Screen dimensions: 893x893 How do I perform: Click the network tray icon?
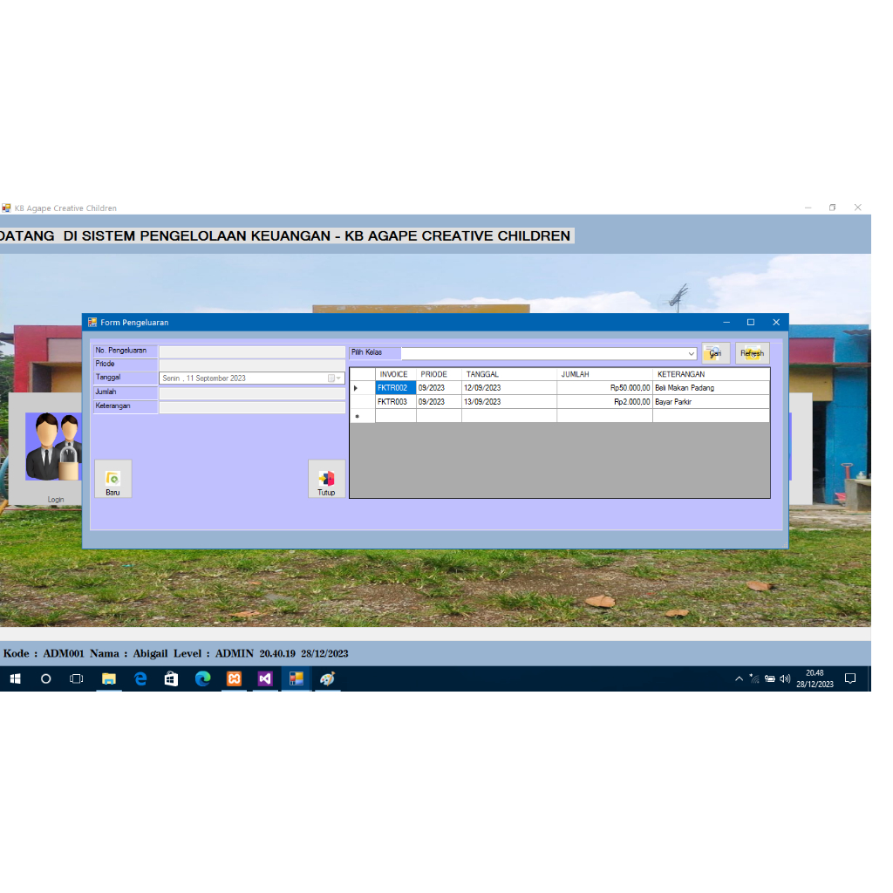point(754,678)
